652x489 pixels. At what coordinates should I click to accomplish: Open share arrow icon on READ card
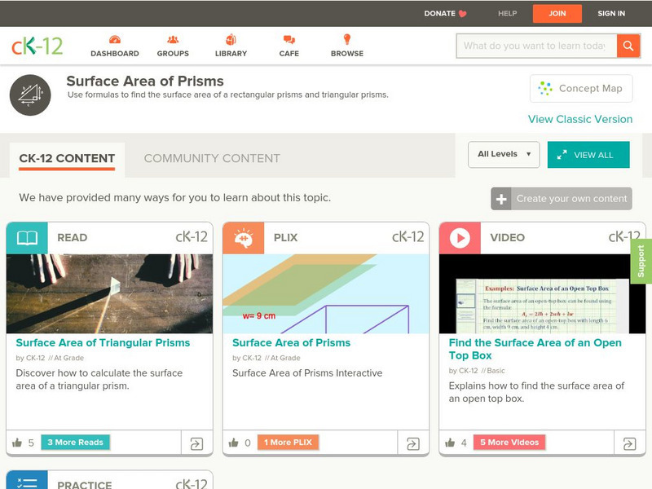(196, 443)
